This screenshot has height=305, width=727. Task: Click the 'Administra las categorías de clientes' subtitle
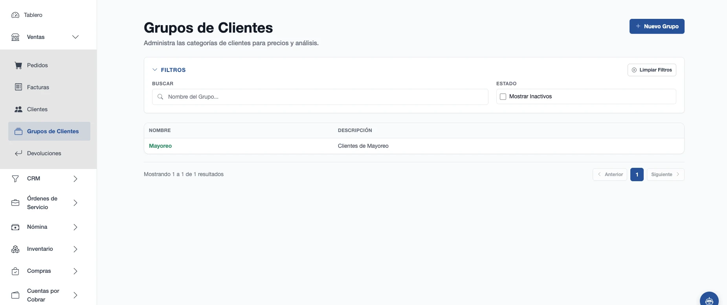pyautogui.click(x=231, y=43)
